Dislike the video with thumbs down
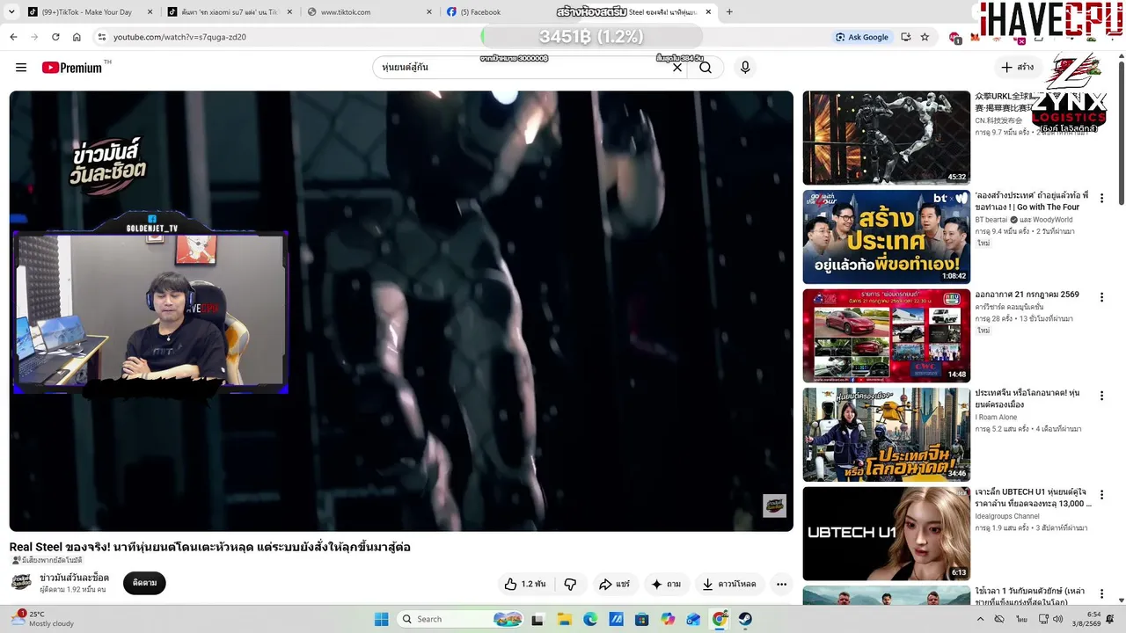Screen dimensions: 1126x633 pyautogui.click(x=570, y=584)
